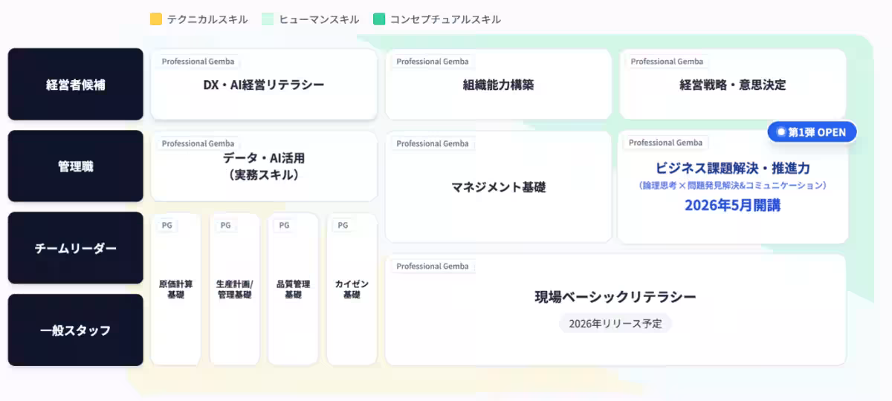
Task: Click the 管理職 level block
Action: point(76,166)
